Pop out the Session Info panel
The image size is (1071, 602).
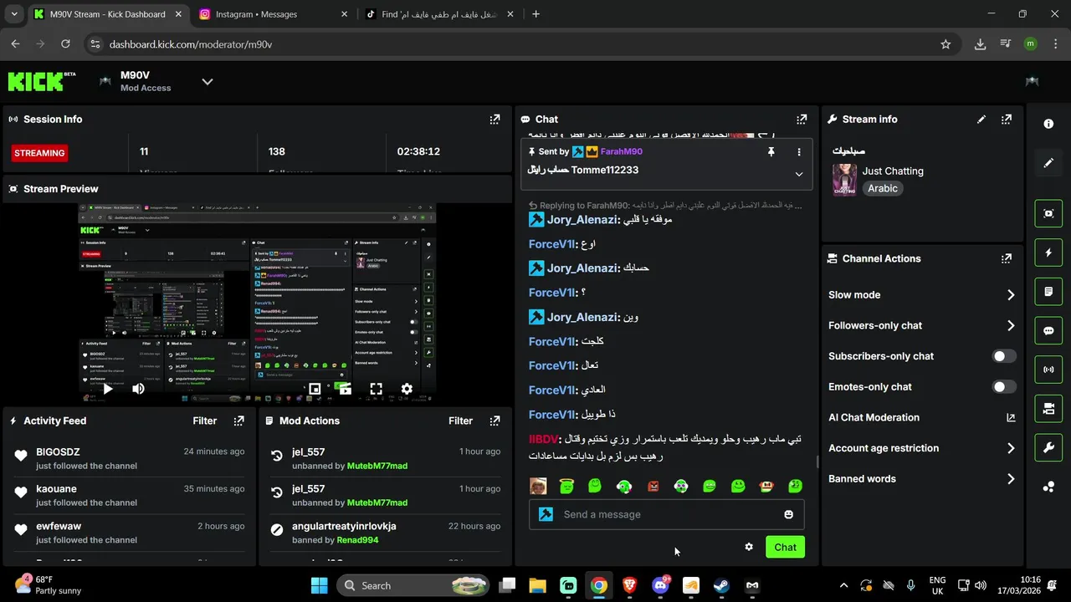tap(495, 120)
